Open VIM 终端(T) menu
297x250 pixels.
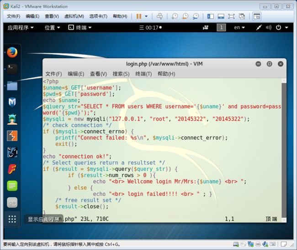[143, 74]
